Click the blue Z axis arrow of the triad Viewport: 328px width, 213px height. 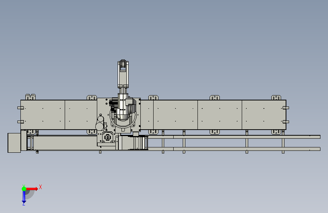pos(24,197)
